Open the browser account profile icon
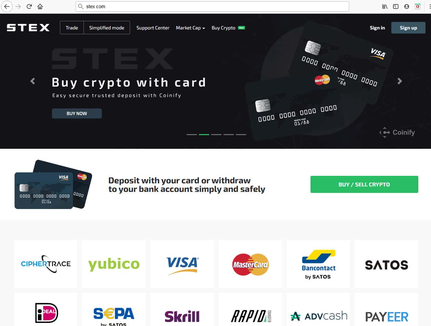The image size is (431, 326). pyautogui.click(x=407, y=6)
